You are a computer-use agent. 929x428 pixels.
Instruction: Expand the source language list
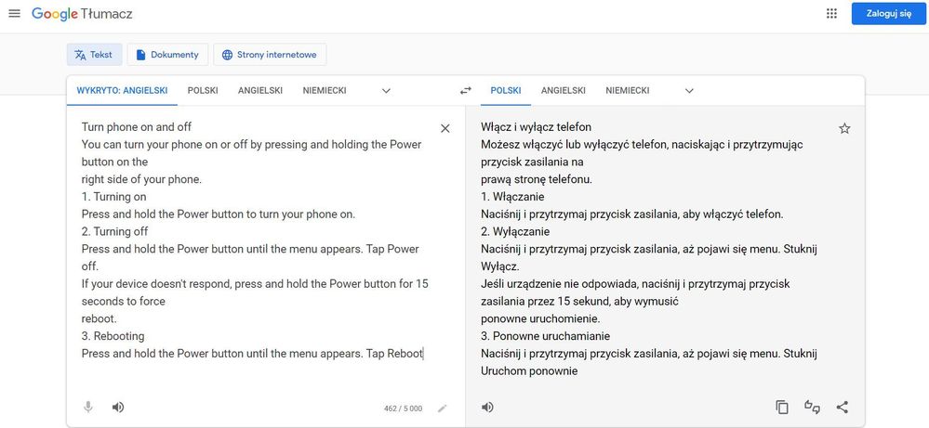[x=386, y=91]
